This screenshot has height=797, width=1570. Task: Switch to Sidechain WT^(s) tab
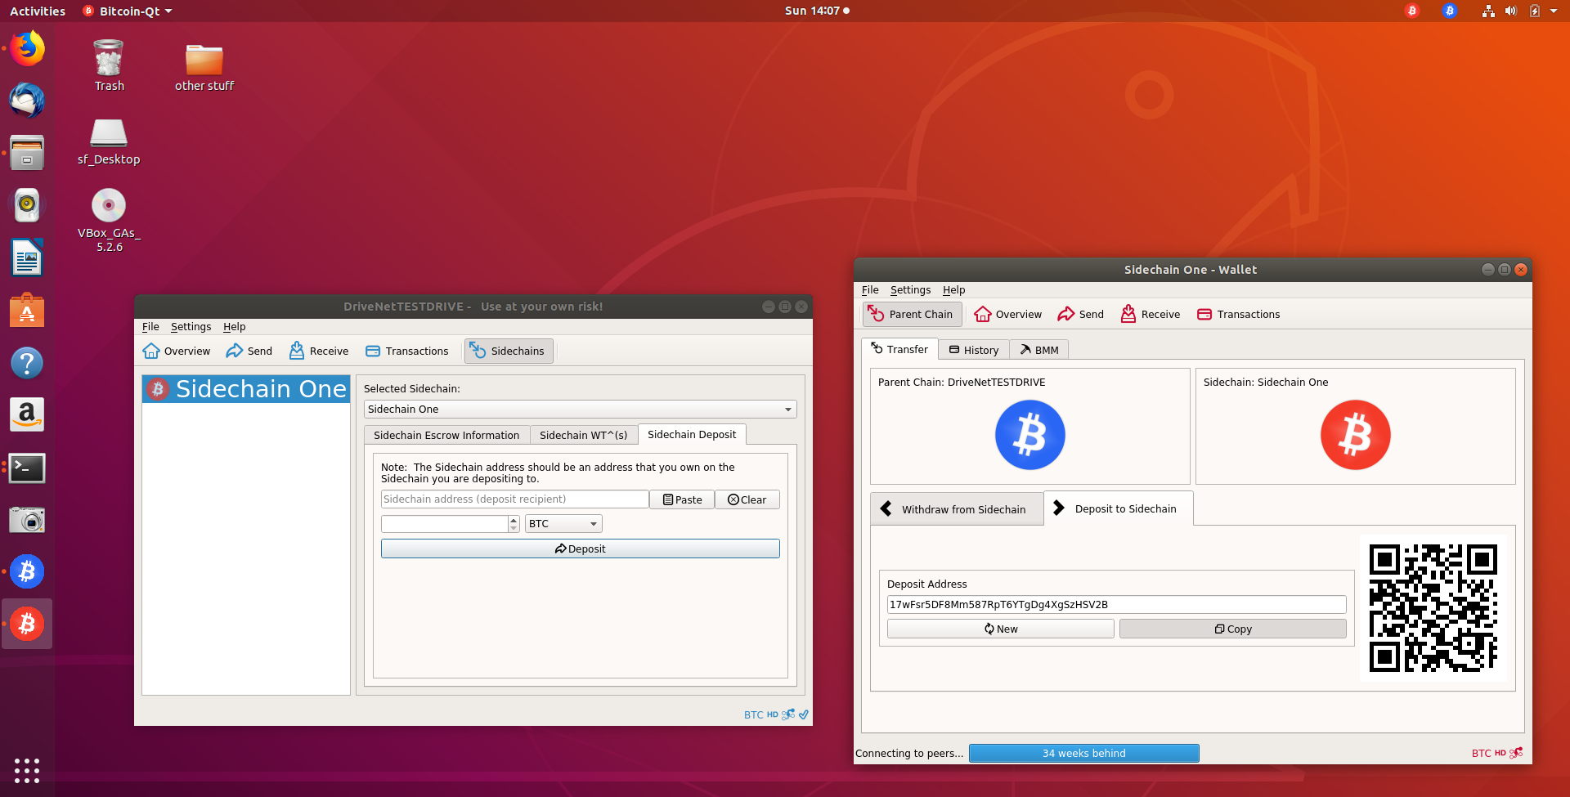pos(583,435)
